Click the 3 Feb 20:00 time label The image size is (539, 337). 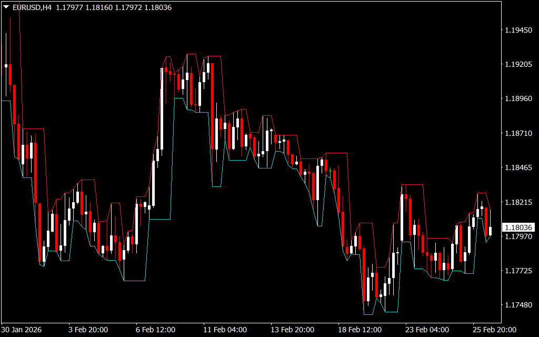coord(88,330)
